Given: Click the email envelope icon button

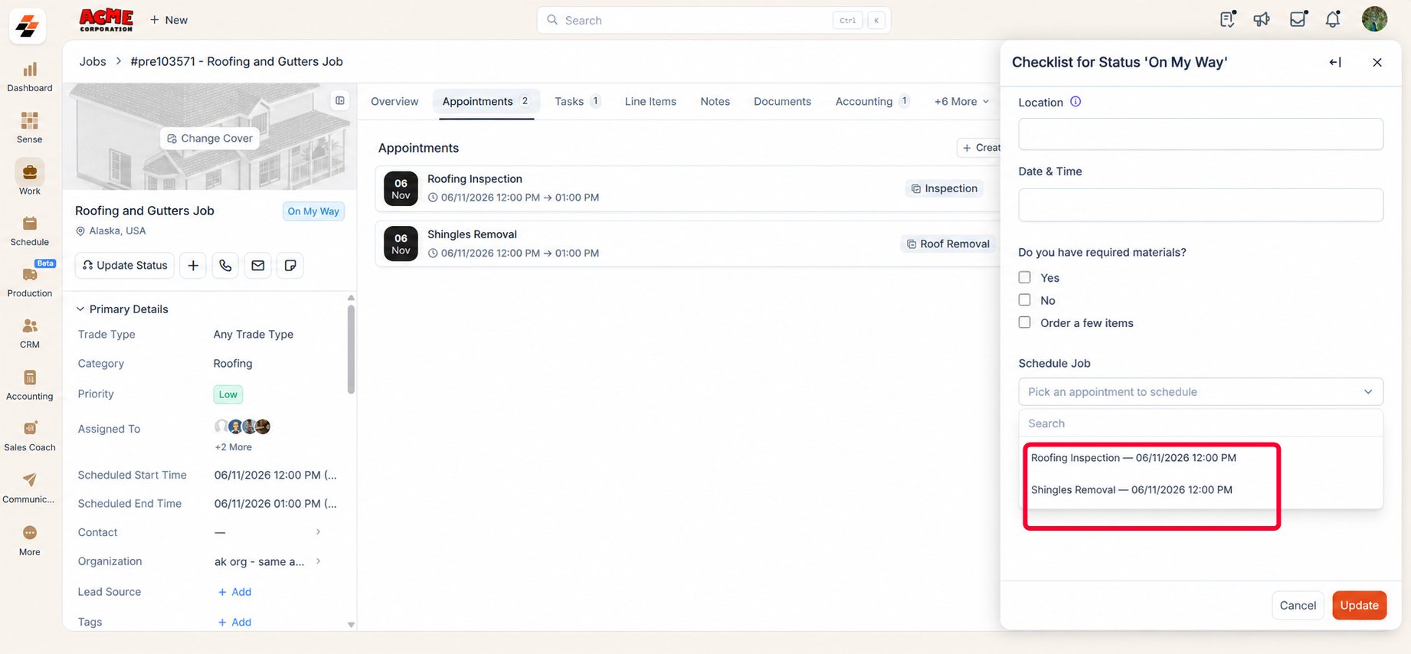Looking at the screenshot, I should (258, 265).
